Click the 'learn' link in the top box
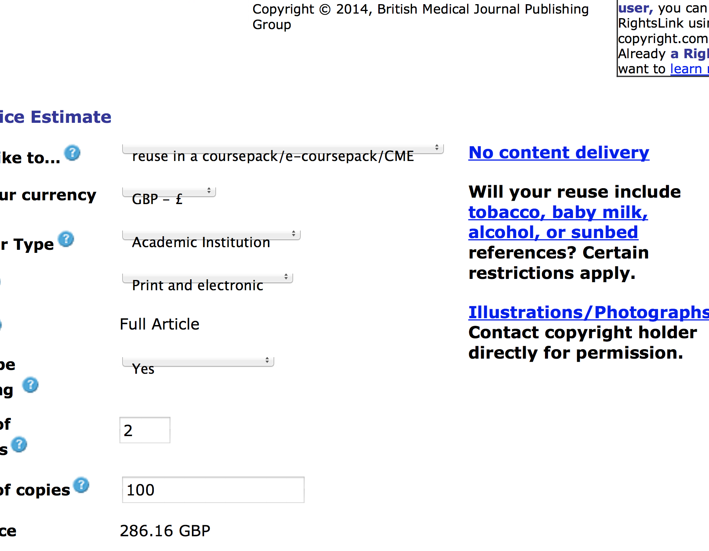Image resolution: width=709 pixels, height=551 pixels. [686, 69]
